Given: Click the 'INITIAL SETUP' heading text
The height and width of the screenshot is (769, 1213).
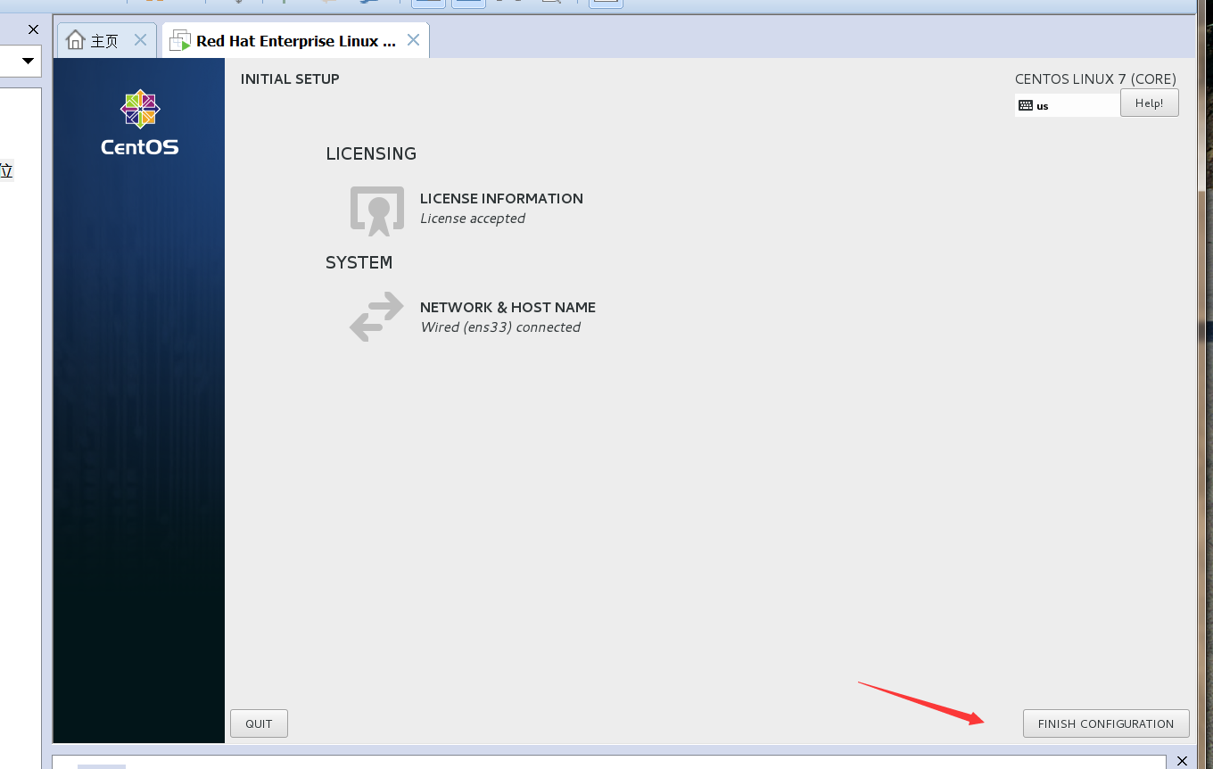Looking at the screenshot, I should point(290,79).
